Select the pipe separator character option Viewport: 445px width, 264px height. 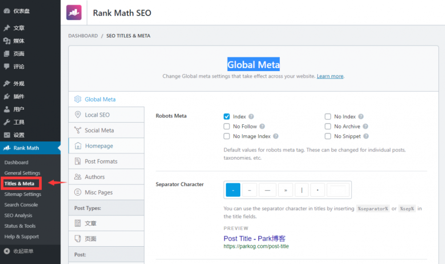[302, 190]
